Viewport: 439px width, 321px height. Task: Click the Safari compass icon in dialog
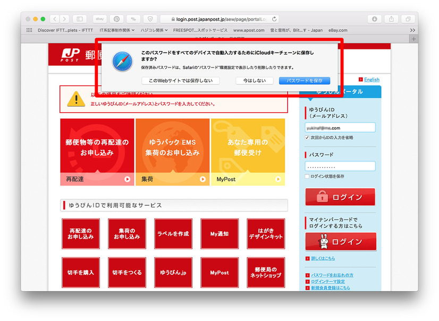[122, 61]
